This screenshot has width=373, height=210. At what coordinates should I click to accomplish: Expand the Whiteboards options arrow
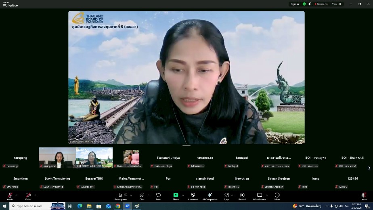(267, 195)
